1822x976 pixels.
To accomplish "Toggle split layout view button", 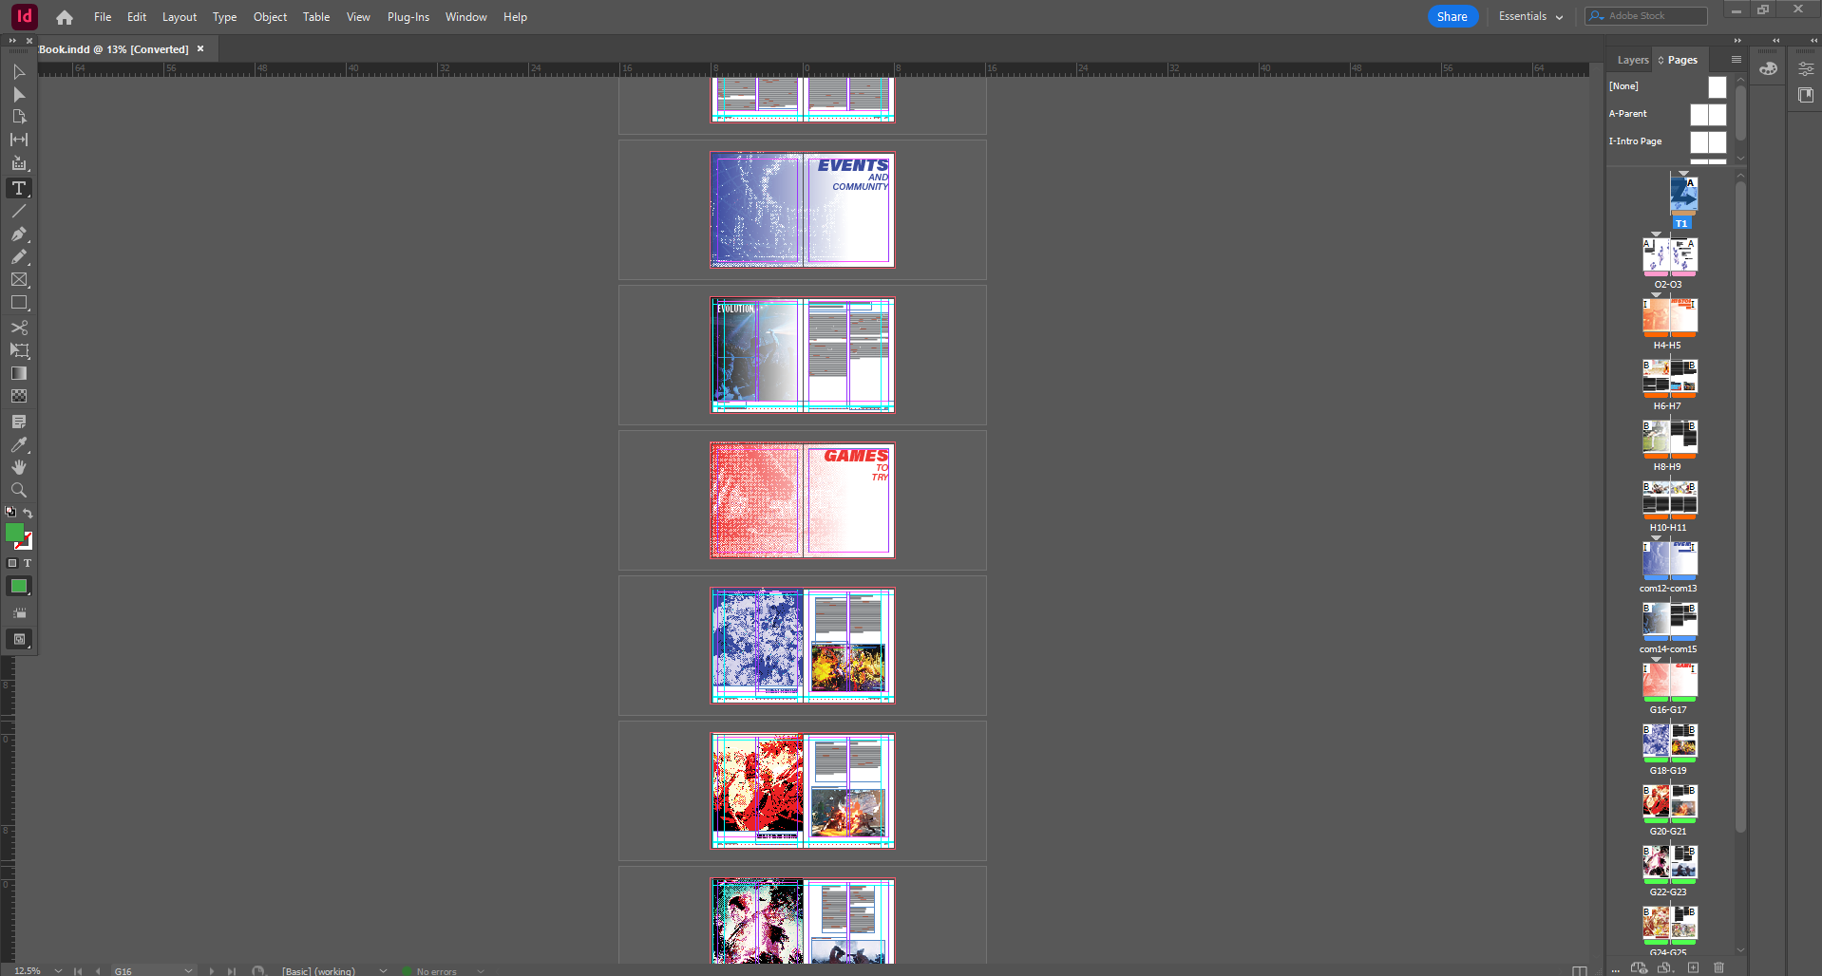I will click(x=1580, y=970).
